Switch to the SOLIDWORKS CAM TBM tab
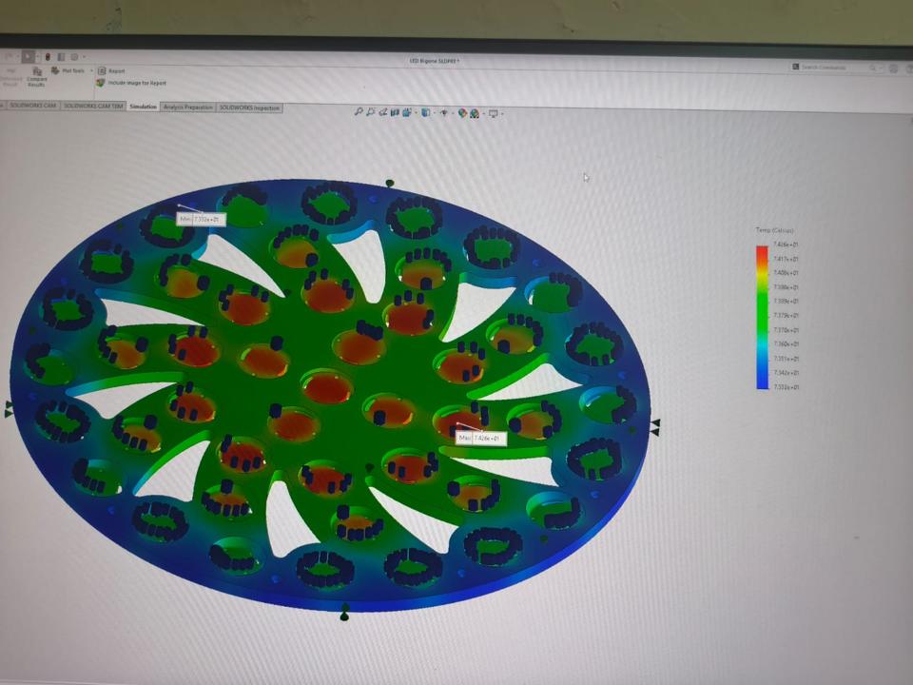 93,106
